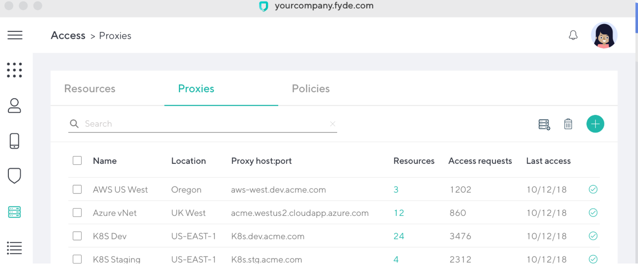Switch to the Policies tab
Image resolution: width=638 pixels, height=265 pixels.
(311, 89)
